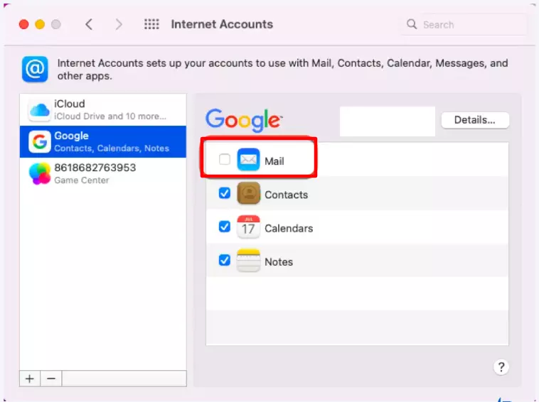Click the Internet Accounts window title
The height and width of the screenshot is (402, 539).
pos(222,24)
